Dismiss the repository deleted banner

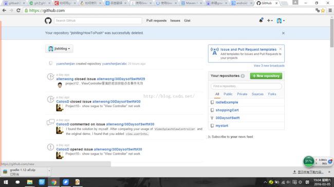point(283,33)
